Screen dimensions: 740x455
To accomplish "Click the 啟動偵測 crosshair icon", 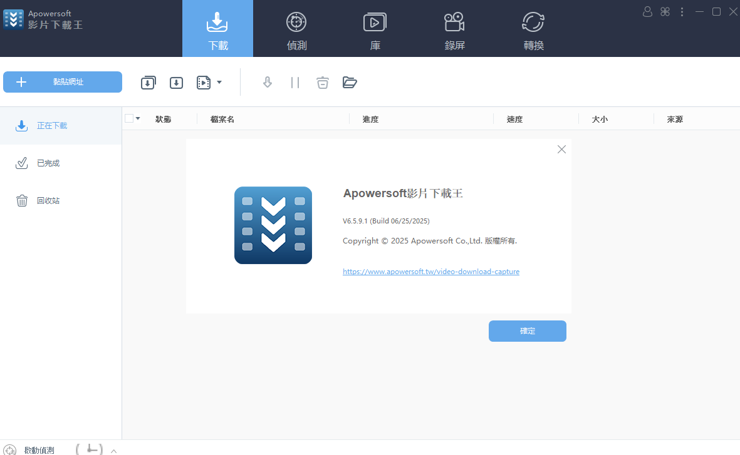I will tap(9, 449).
